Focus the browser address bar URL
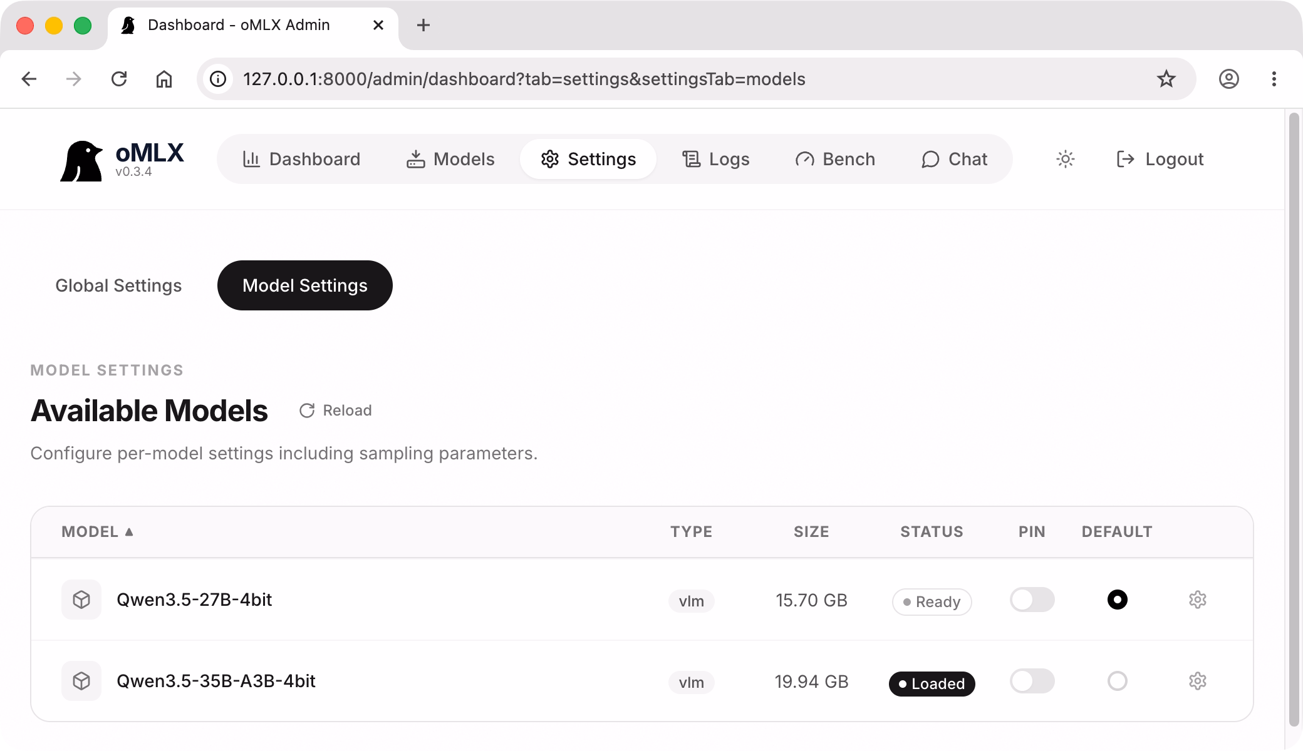This screenshot has width=1303, height=751. tap(524, 79)
